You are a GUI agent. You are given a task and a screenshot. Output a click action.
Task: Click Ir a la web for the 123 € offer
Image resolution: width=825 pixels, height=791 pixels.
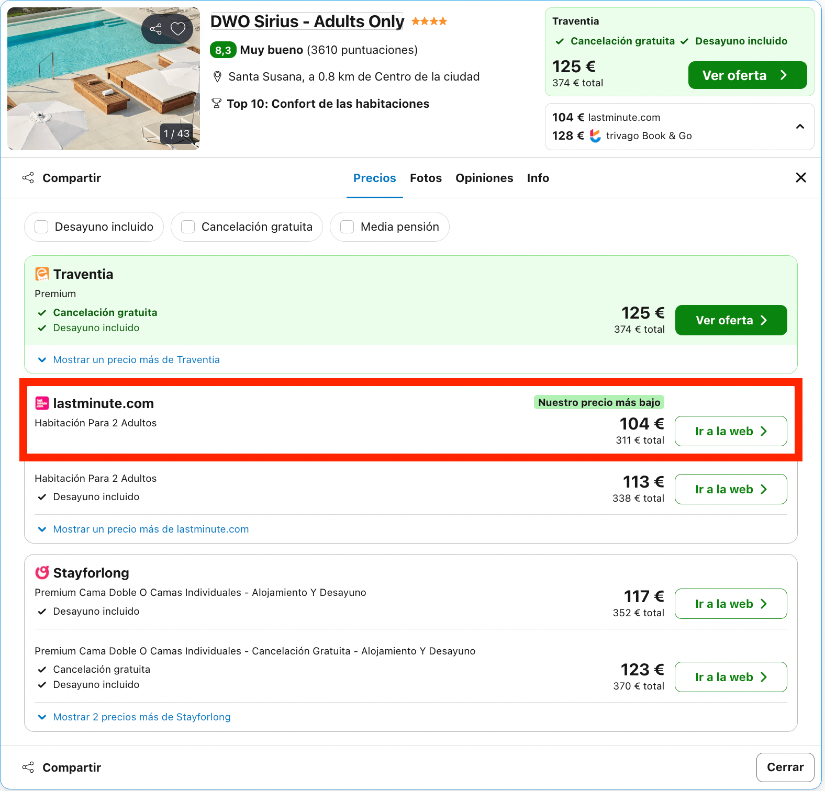click(731, 677)
